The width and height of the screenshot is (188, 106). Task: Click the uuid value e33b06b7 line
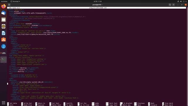(x=30, y=13)
